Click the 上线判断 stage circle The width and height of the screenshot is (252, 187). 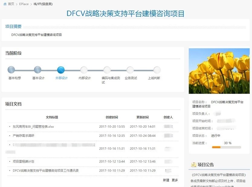click(x=157, y=70)
